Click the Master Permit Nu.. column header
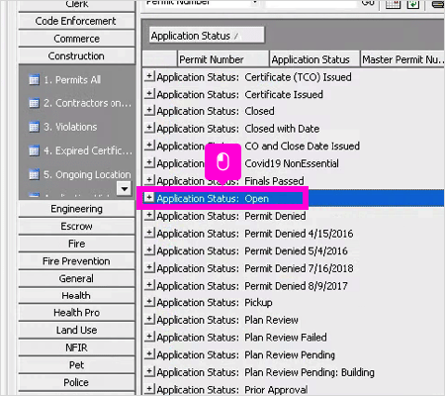 402,59
